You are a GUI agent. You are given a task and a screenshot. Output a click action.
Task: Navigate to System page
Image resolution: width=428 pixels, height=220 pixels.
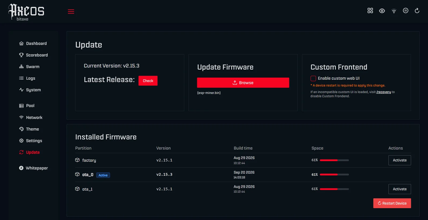click(x=30, y=90)
